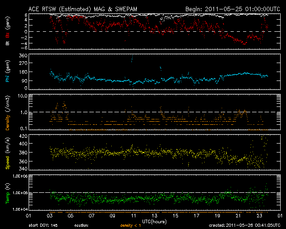Click the Begin 2011-05-25 timestamp text

[x=233, y=9]
